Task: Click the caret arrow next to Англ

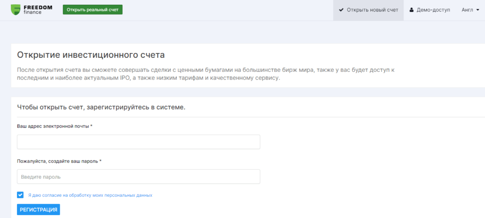Action: click(x=478, y=10)
